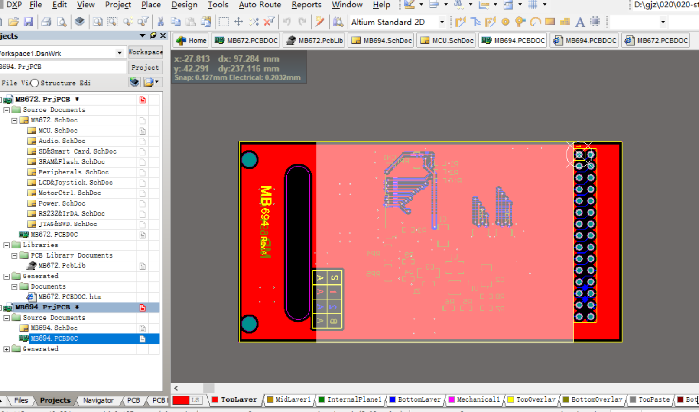This screenshot has height=412, width=699.
Task: Open a document with the folder icon
Action: [x=13, y=22]
